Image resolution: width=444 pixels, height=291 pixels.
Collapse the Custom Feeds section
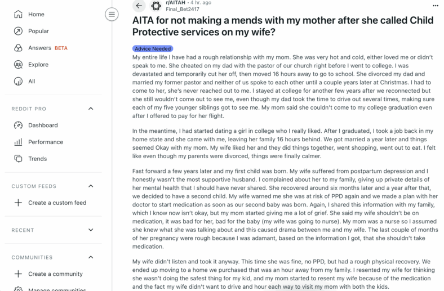pos(91,186)
